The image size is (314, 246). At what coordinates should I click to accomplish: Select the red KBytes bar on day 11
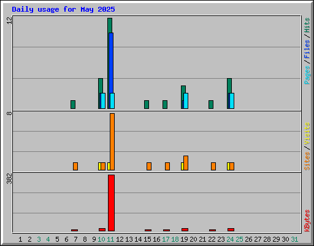click(x=111, y=203)
